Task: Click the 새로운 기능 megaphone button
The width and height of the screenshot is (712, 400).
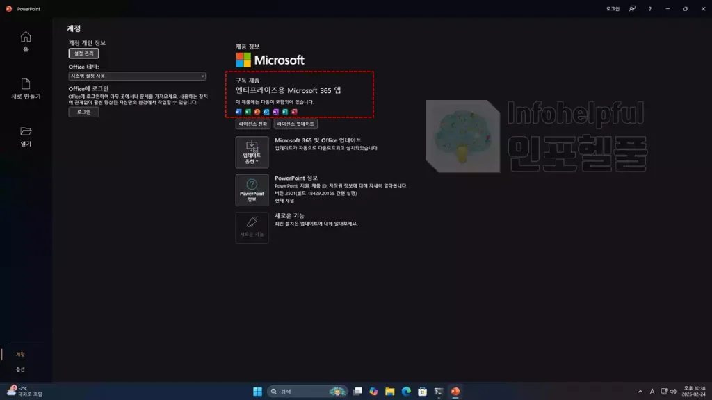Action: click(x=252, y=228)
